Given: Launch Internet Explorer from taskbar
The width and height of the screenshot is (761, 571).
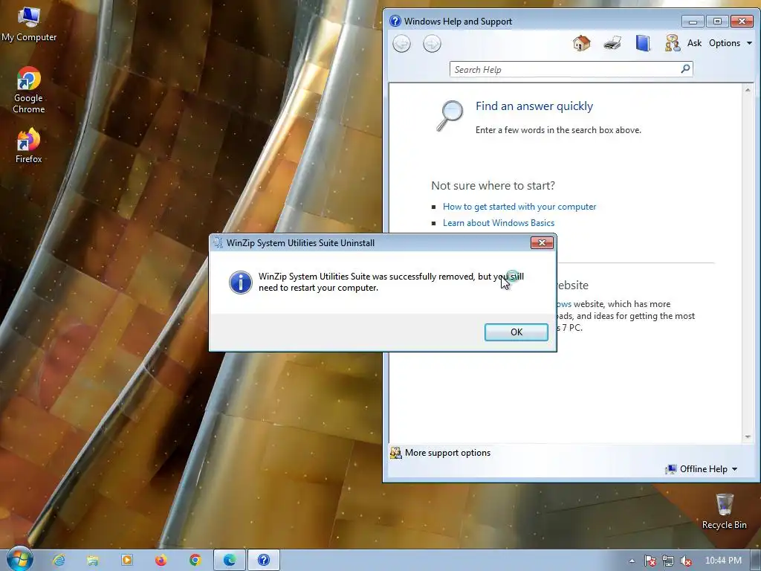Looking at the screenshot, I should tap(59, 561).
